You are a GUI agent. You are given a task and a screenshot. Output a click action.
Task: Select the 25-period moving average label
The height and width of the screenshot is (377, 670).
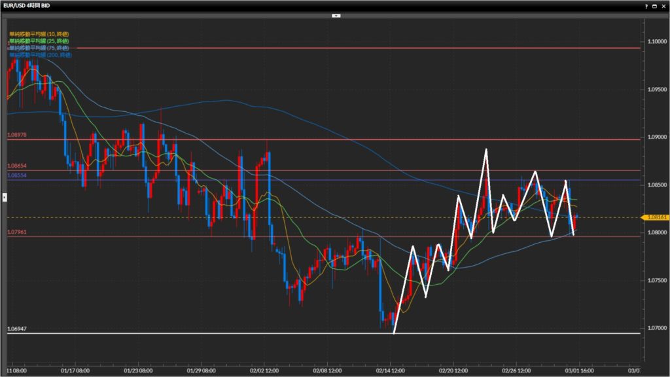[39, 41]
